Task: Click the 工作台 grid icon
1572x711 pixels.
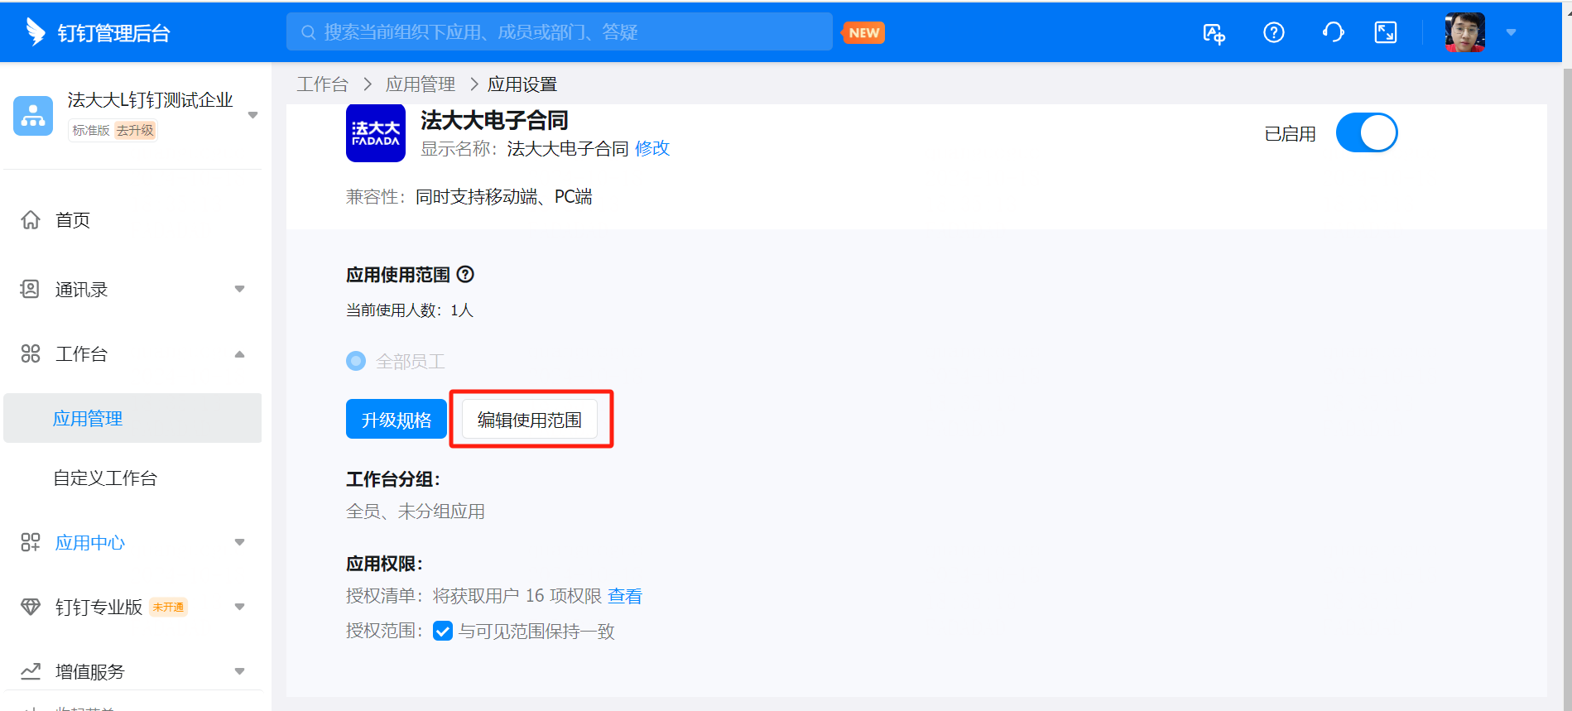Action: coord(31,353)
